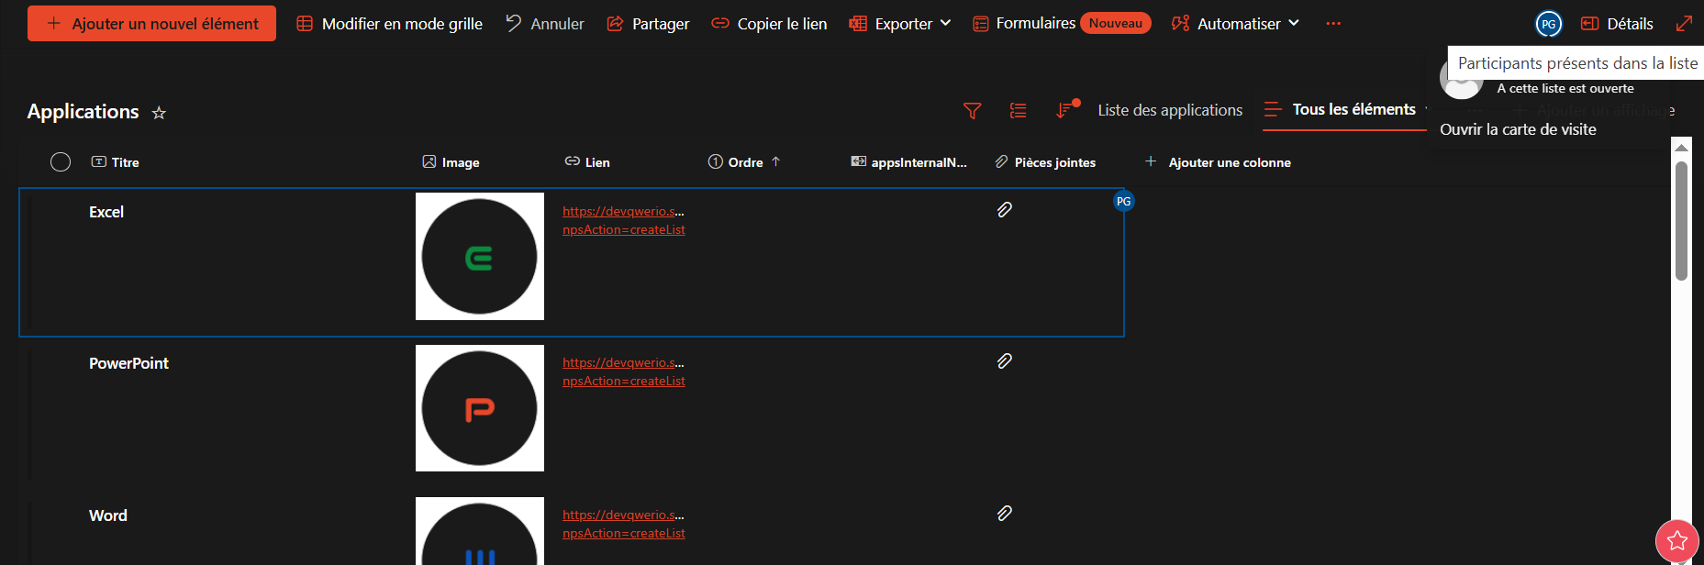Open the toolbar overflow ellipsis menu
The width and height of the screenshot is (1704, 565).
(x=1333, y=24)
